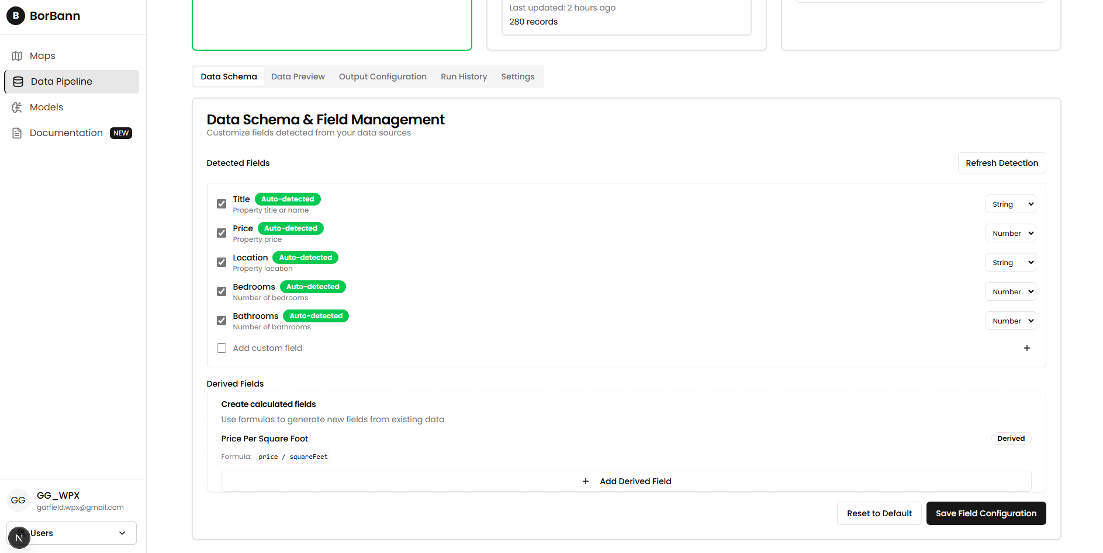Switch to the Data Preview tab

(x=298, y=76)
